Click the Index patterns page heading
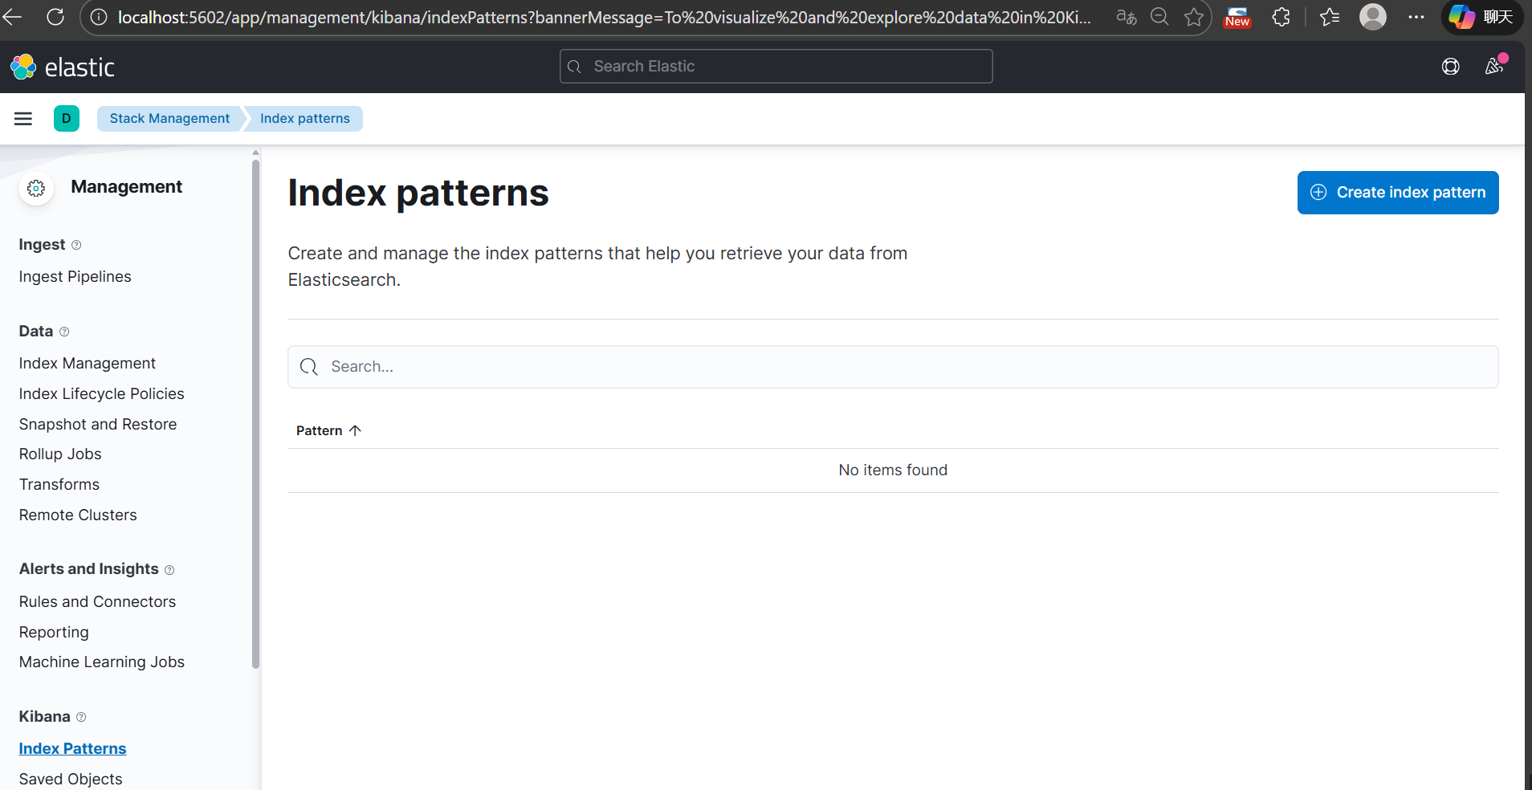Screen dimensions: 1532x790 [x=418, y=193]
